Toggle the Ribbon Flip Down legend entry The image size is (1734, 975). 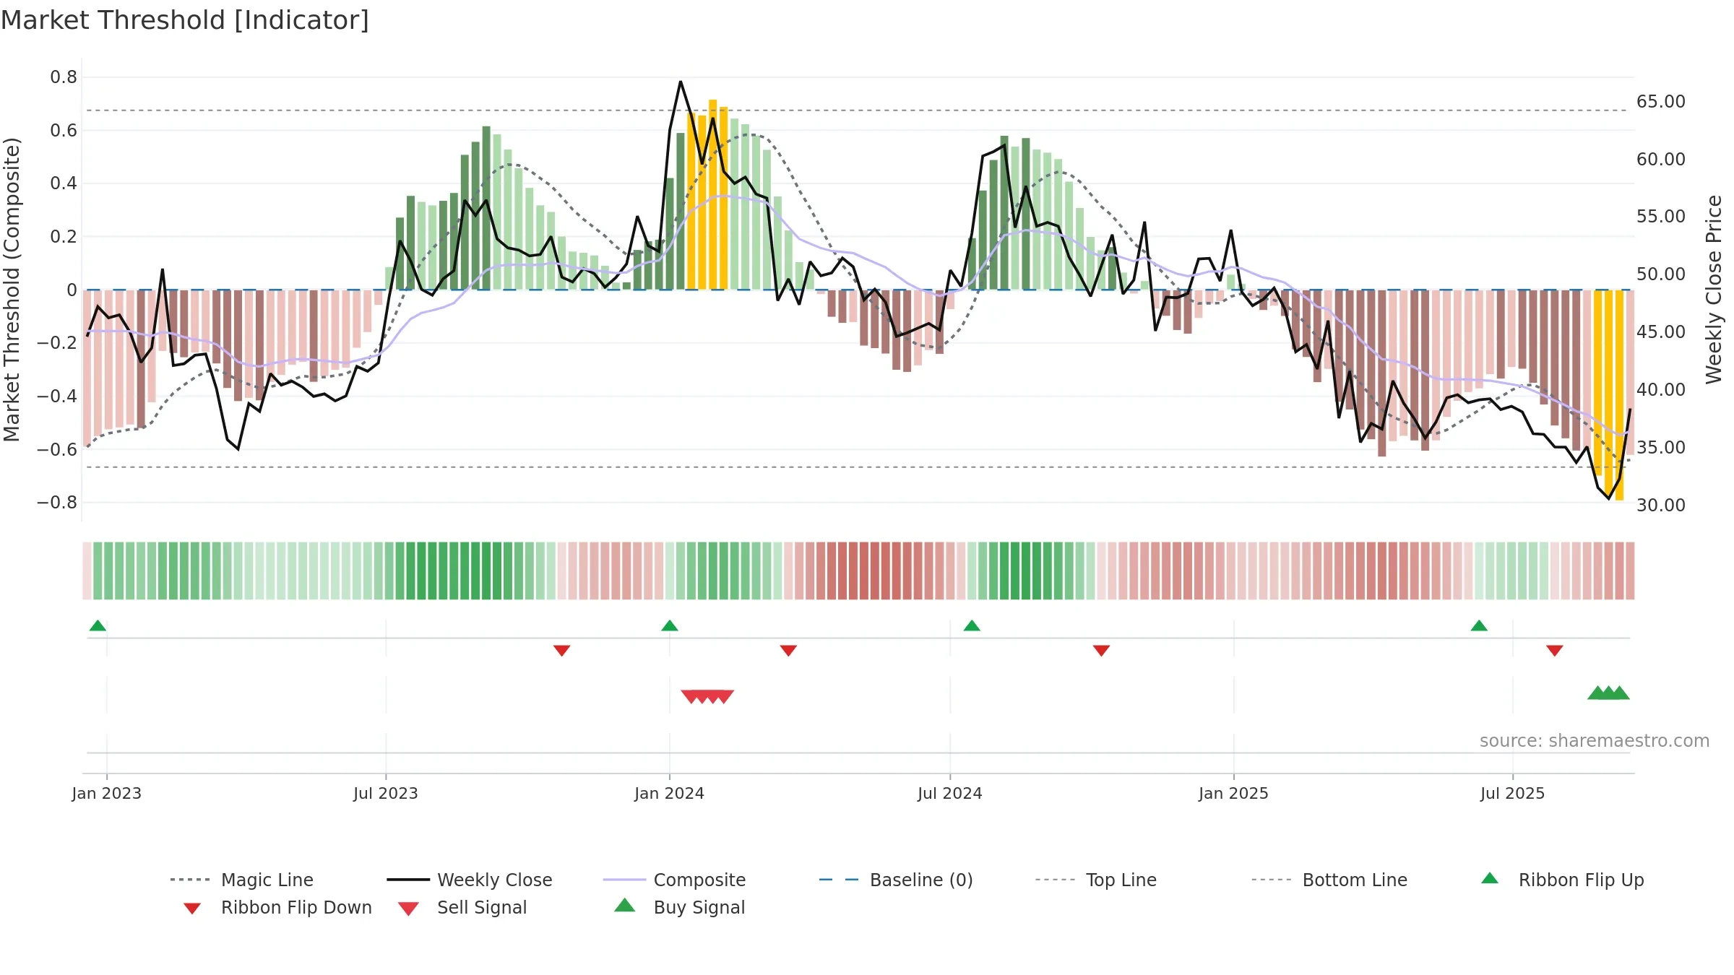[x=277, y=907]
